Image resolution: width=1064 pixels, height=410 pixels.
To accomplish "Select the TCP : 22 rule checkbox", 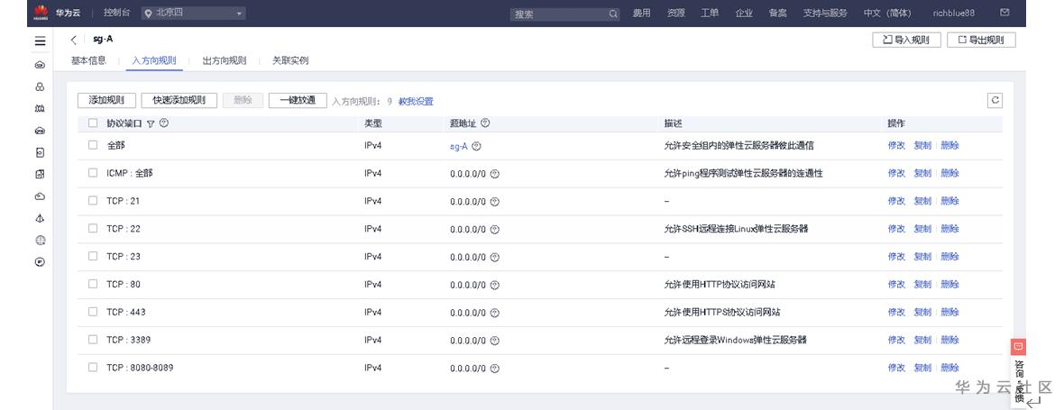I will point(93,228).
